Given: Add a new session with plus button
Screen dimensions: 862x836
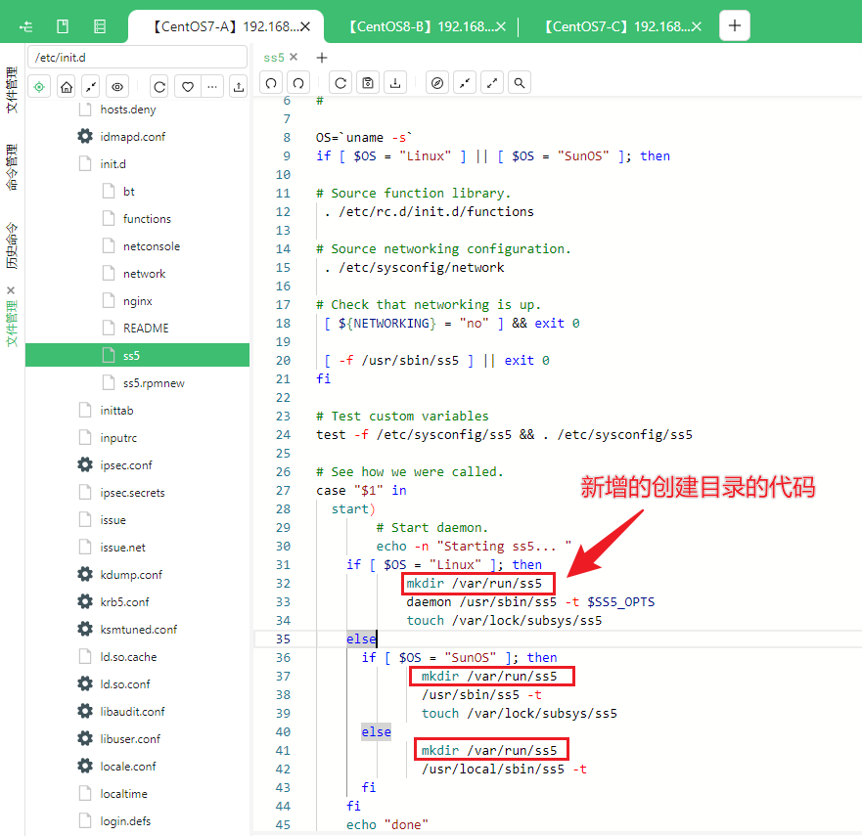Looking at the screenshot, I should pos(735,25).
